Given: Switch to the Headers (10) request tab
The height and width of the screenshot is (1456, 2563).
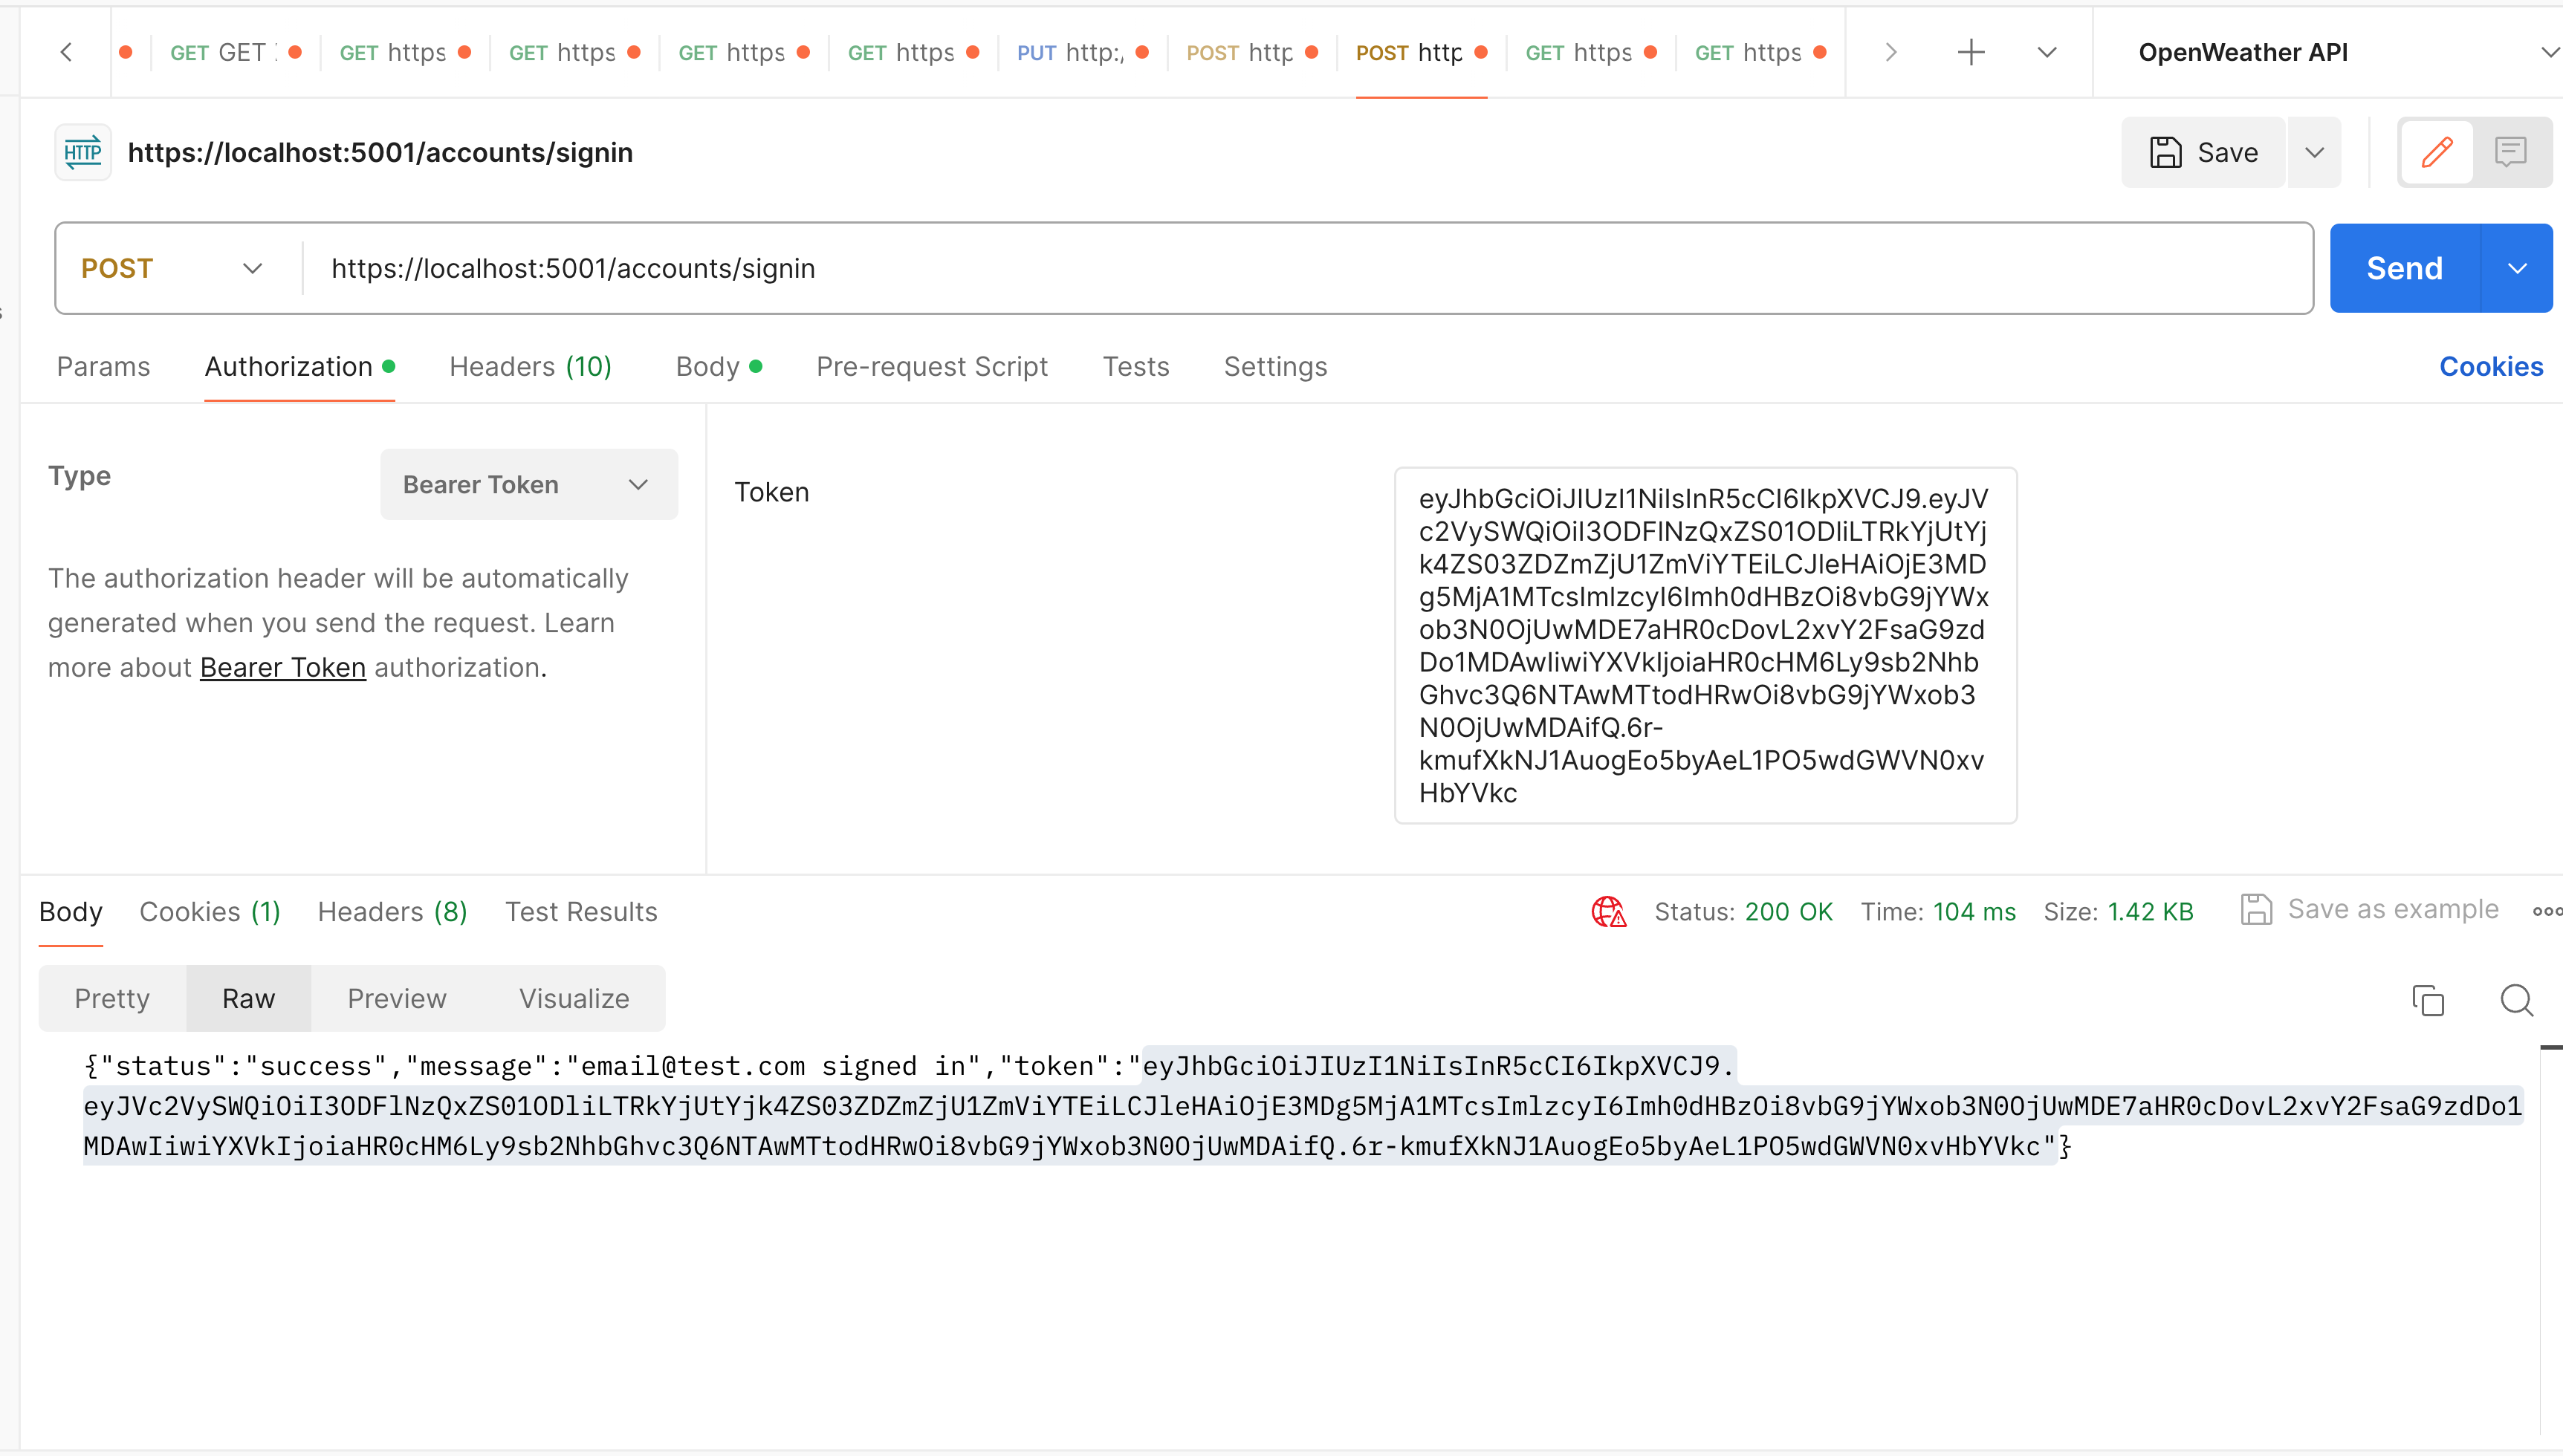Looking at the screenshot, I should tap(530, 366).
